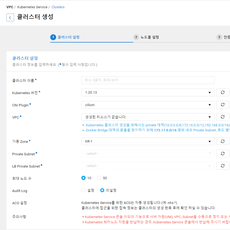The image size is (230, 230).
Task: Click the Kubernetes Service breadcrumb
Action: coord(32,7)
